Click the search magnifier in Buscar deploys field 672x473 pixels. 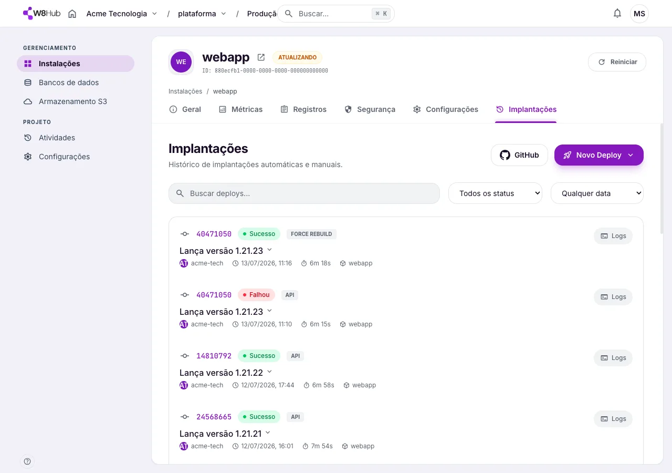tap(180, 193)
